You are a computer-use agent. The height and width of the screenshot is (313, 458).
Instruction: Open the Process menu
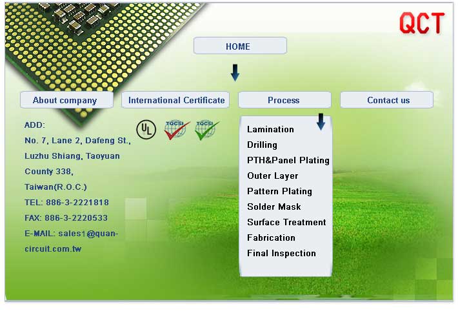(x=284, y=100)
